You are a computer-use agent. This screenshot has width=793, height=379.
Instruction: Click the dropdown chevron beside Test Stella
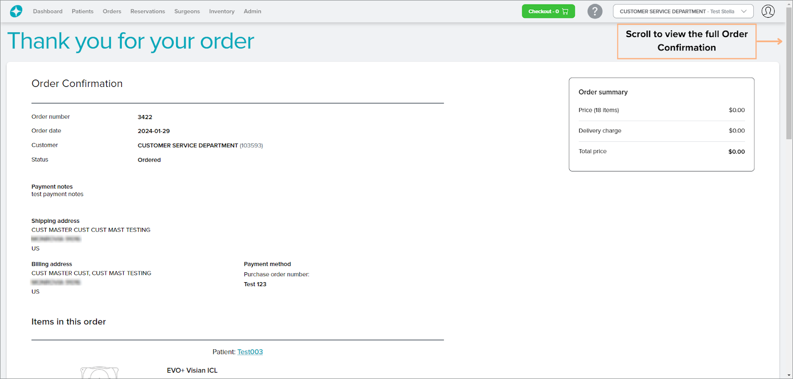click(x=743, y=11)
